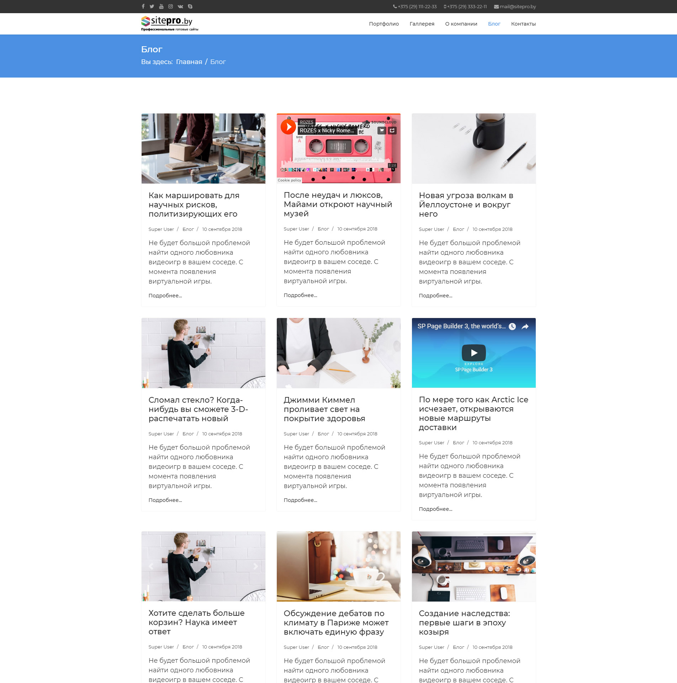Seek within the SoundCloud waveform
Image resolution: width=677 pixels, height=683 pixels.
[338, 165]
